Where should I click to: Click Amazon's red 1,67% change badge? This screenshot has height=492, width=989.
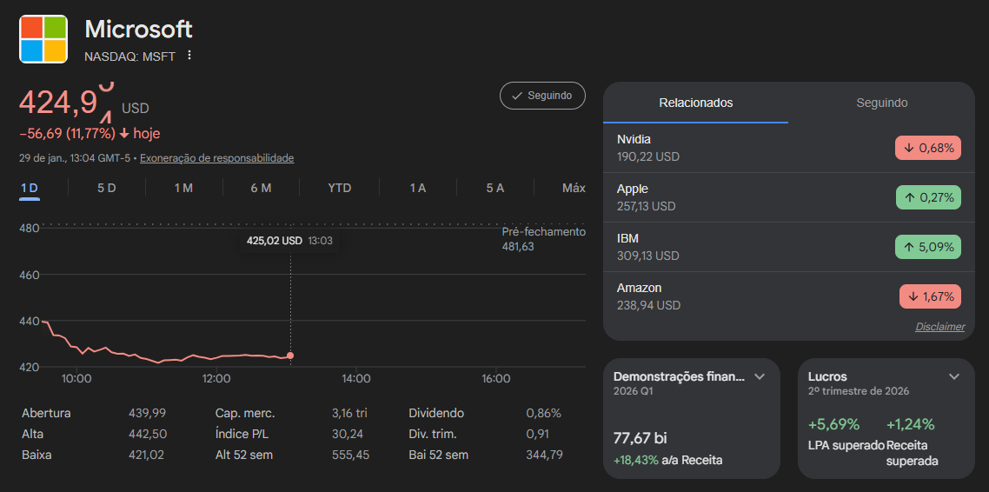click(929, 296)
